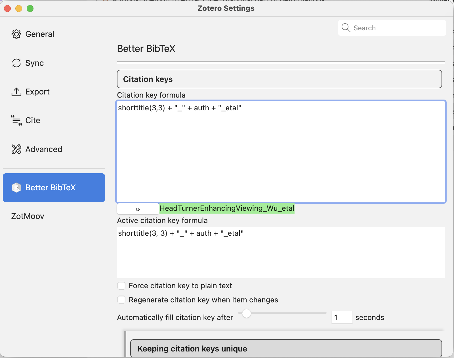Viewport: 454px width, 358px height.
Task: Enable Force citation key to plain text
Action: [x=121, y=286]
